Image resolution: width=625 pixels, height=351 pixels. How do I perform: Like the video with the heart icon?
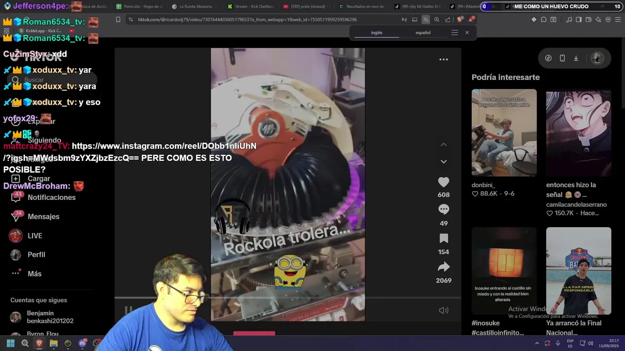tap(443, 182)
